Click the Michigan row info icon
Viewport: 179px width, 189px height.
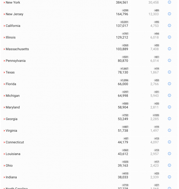point(169,95)
